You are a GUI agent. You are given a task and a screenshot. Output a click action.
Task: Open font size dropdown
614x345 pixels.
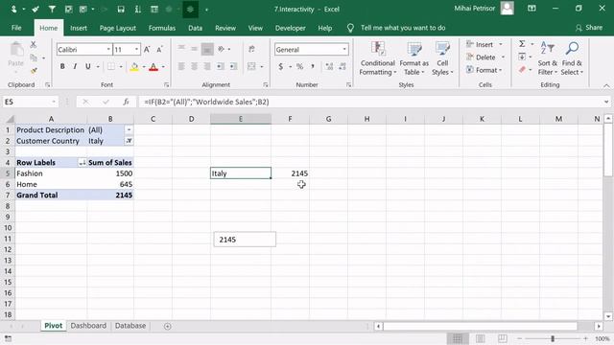pos(136,49)
